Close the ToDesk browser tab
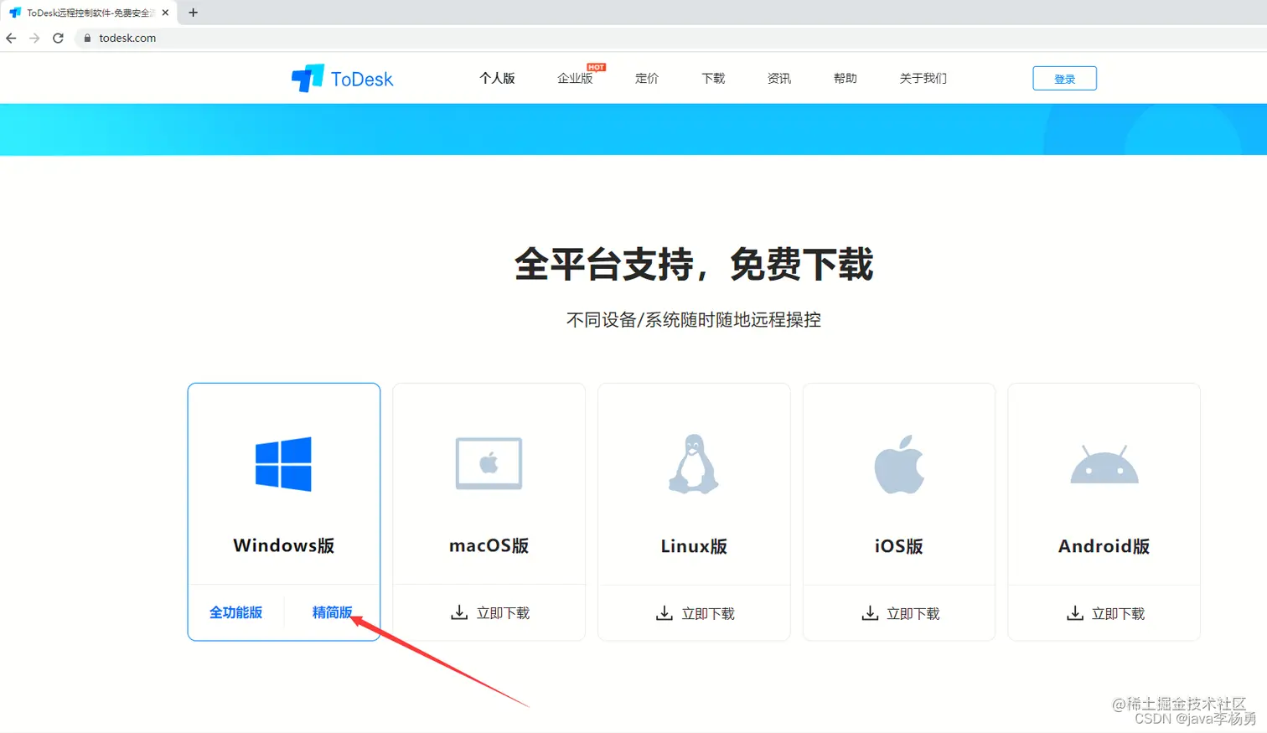This screenshot has width=1267, height=733. point(165,13)
